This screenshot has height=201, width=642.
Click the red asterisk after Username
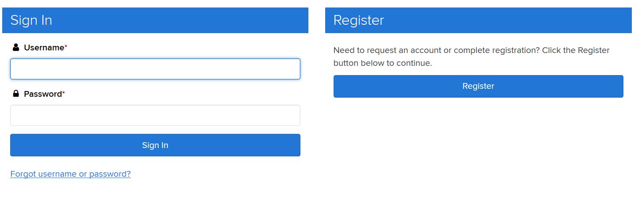[66, 46]
